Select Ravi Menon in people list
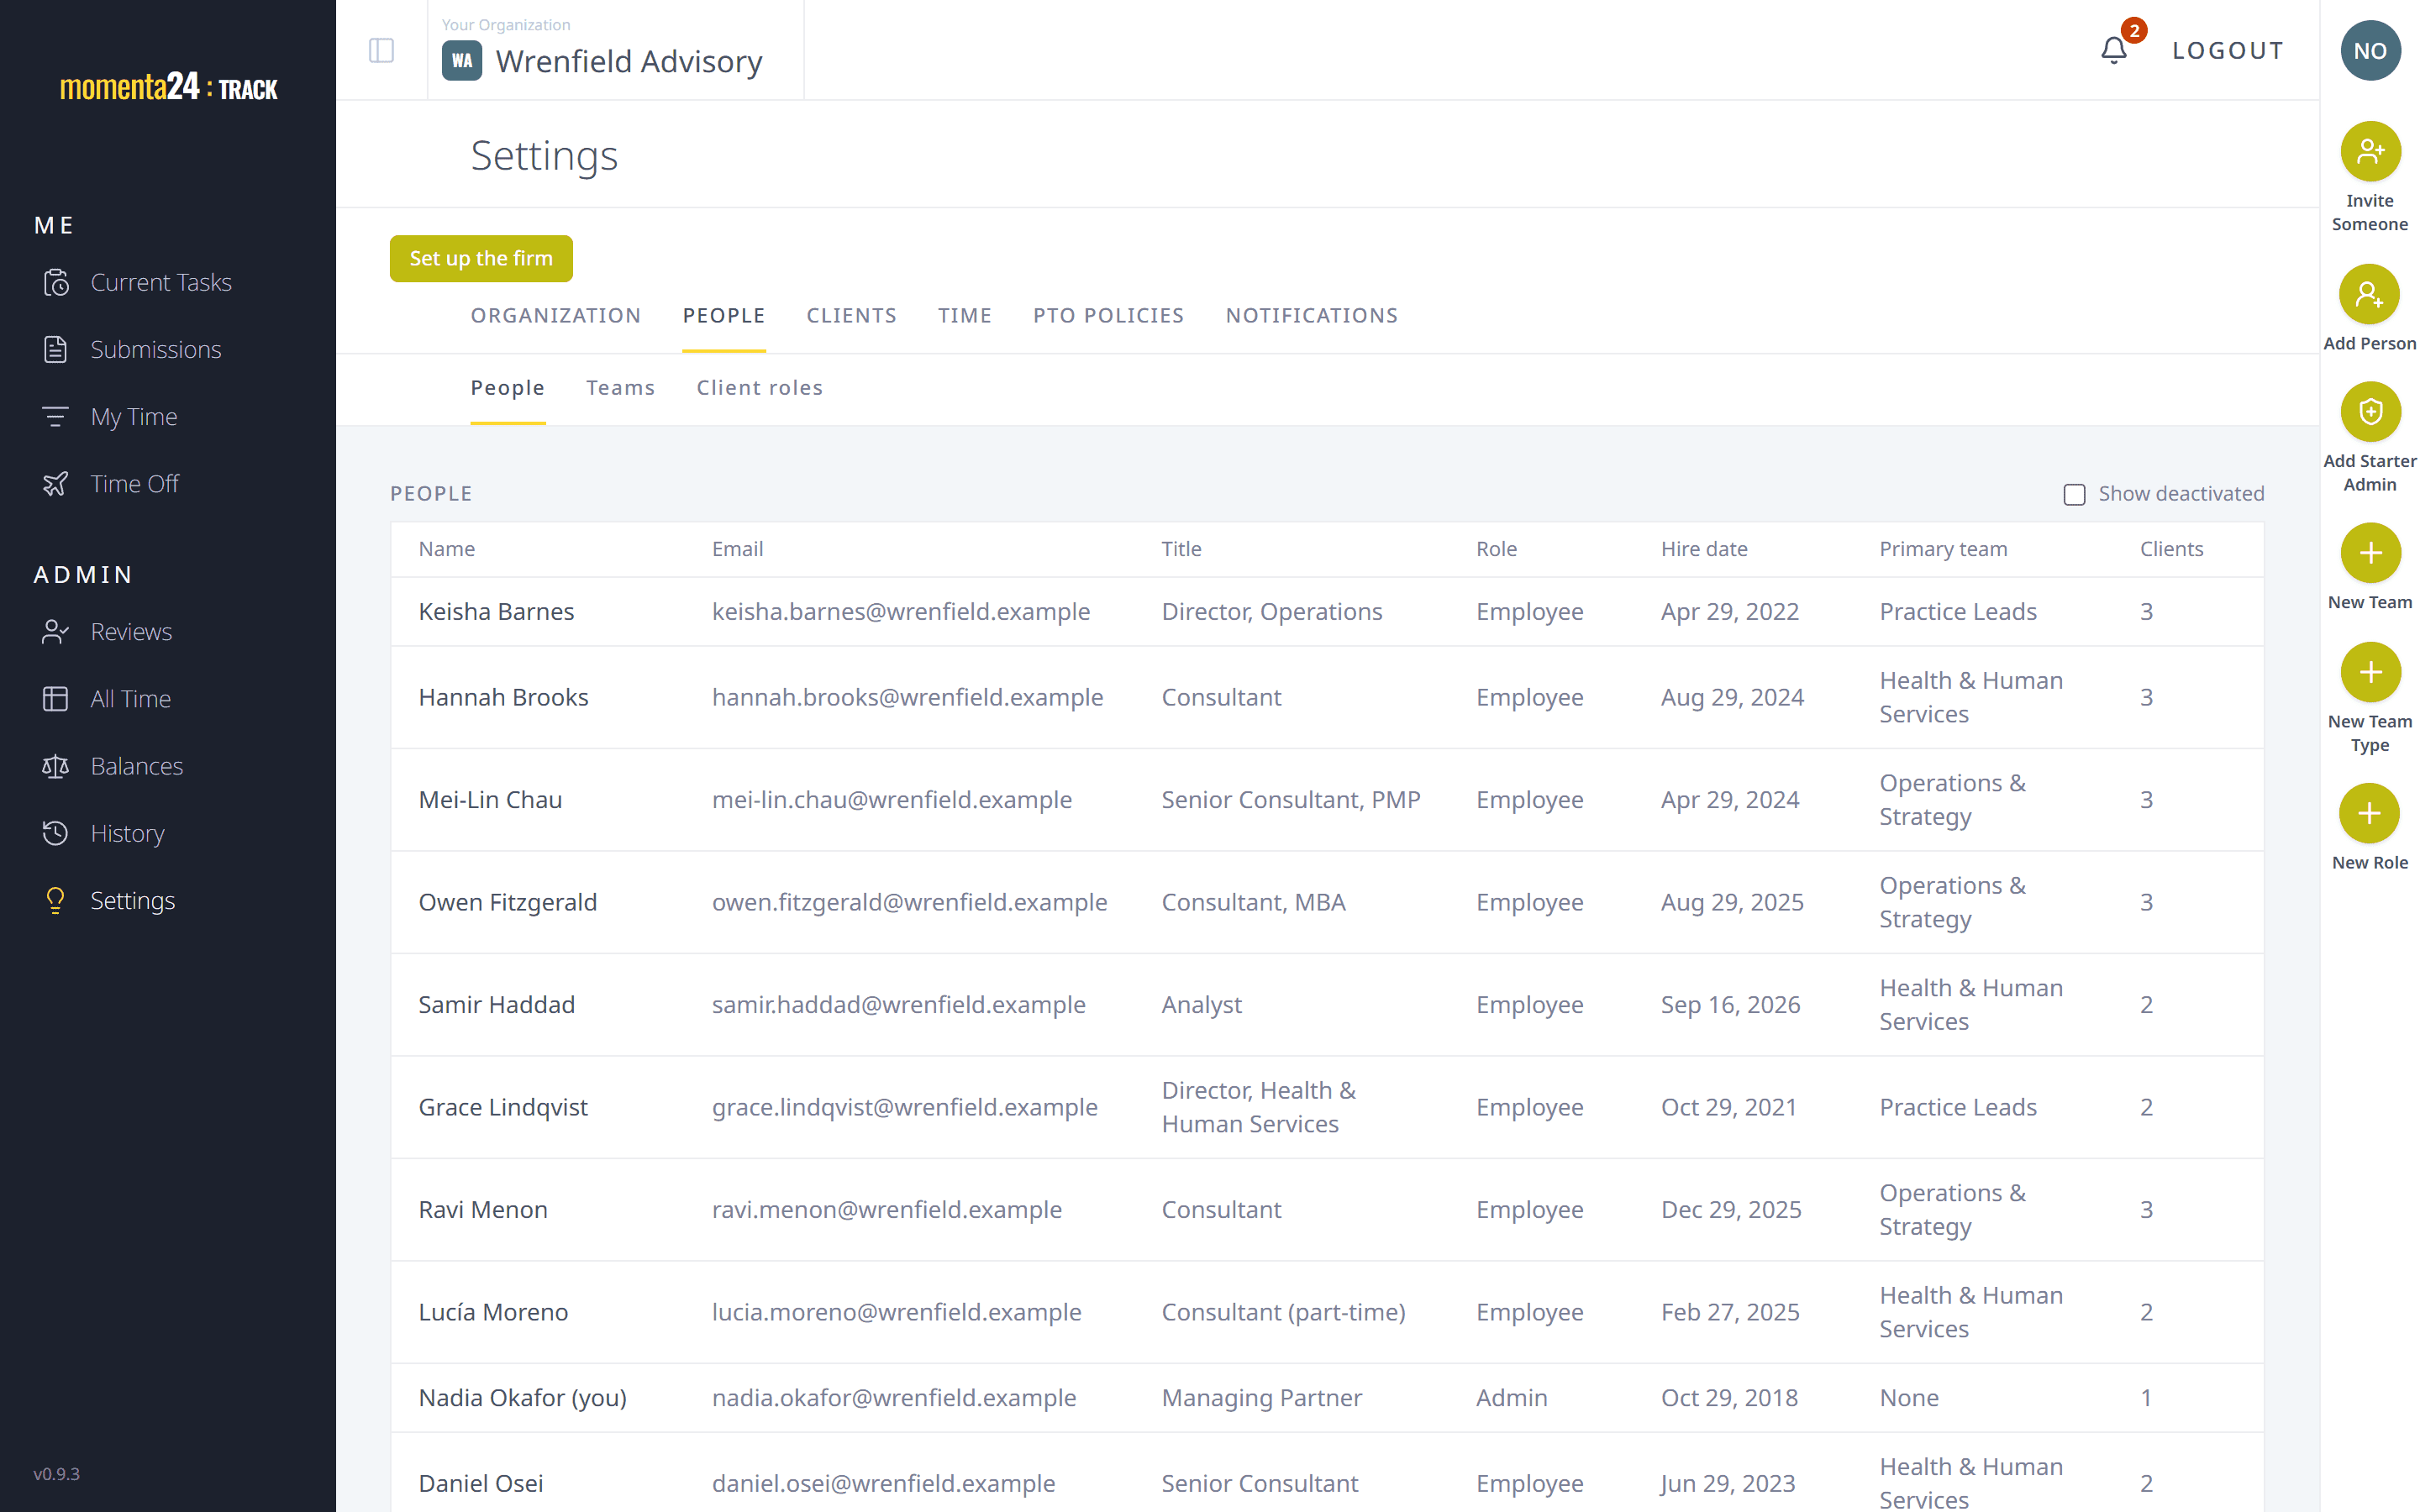 tap(482, 1210)
